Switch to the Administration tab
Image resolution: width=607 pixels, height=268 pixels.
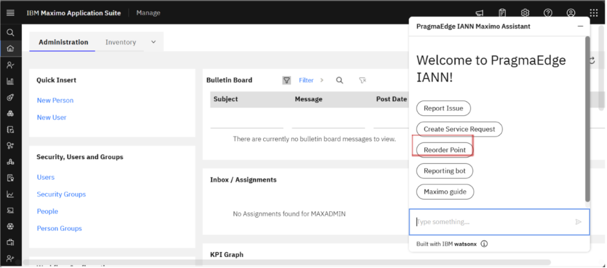tap(63, 42)
